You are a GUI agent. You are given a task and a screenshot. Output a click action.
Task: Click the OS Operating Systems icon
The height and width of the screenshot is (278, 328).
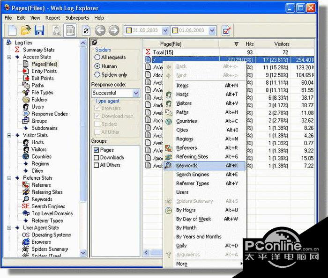coord(25,235)
